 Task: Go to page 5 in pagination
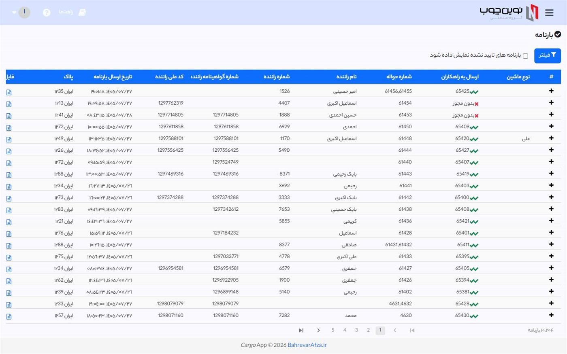pos(333,330)
